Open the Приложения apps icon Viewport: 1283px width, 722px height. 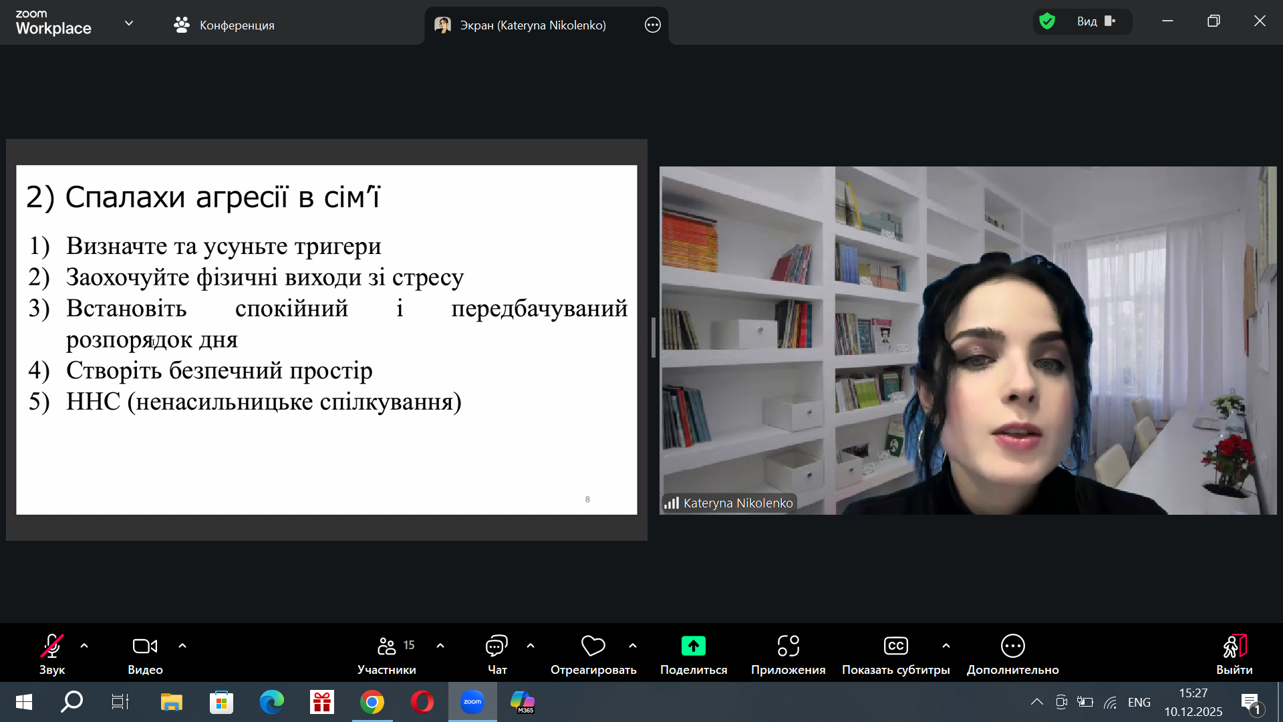tap(788, 646)
